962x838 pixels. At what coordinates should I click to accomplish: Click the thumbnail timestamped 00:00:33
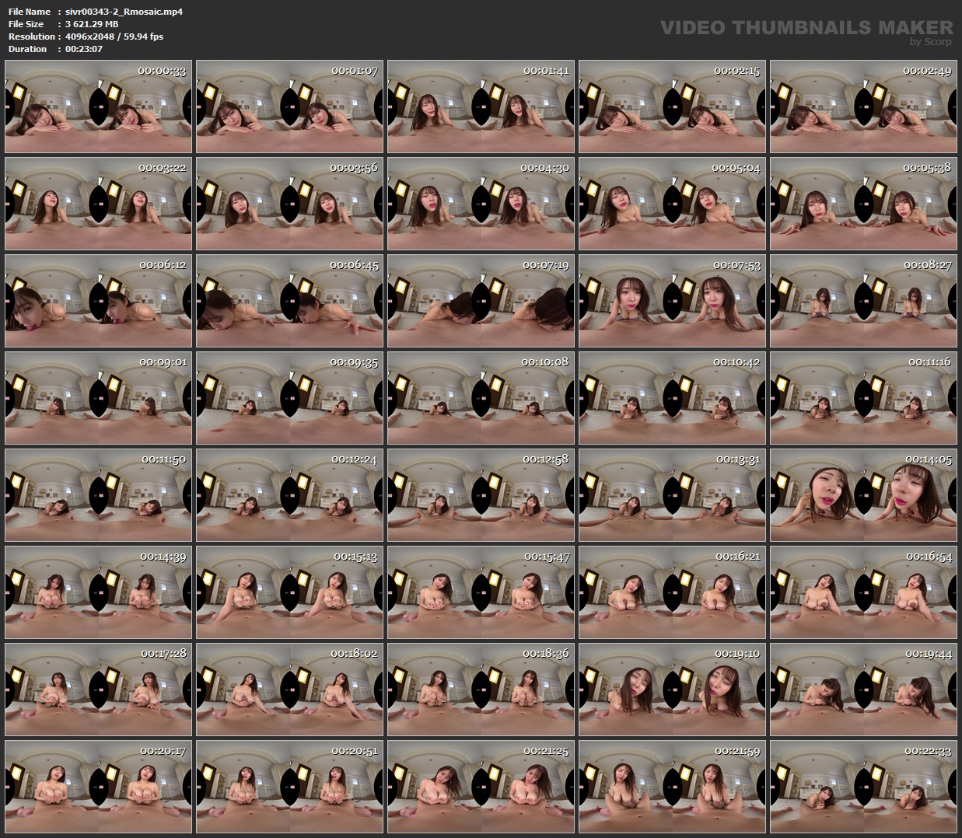(98, 106)
